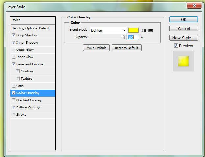Select the Pattern Overlay style entry
This screenshot has height=157, width=205.
coord(28,108)
